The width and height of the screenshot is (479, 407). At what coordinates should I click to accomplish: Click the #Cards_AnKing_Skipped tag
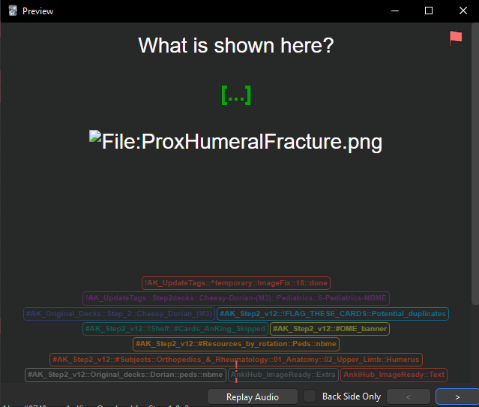(x=175, y=329)
